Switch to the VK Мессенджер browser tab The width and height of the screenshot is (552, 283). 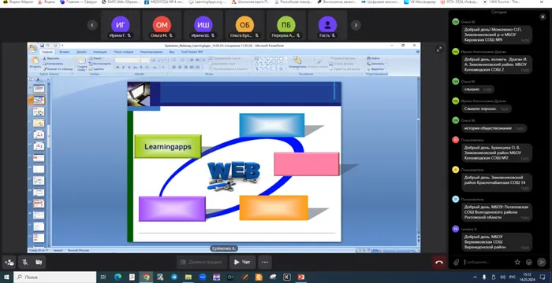[x=420, y=2]
